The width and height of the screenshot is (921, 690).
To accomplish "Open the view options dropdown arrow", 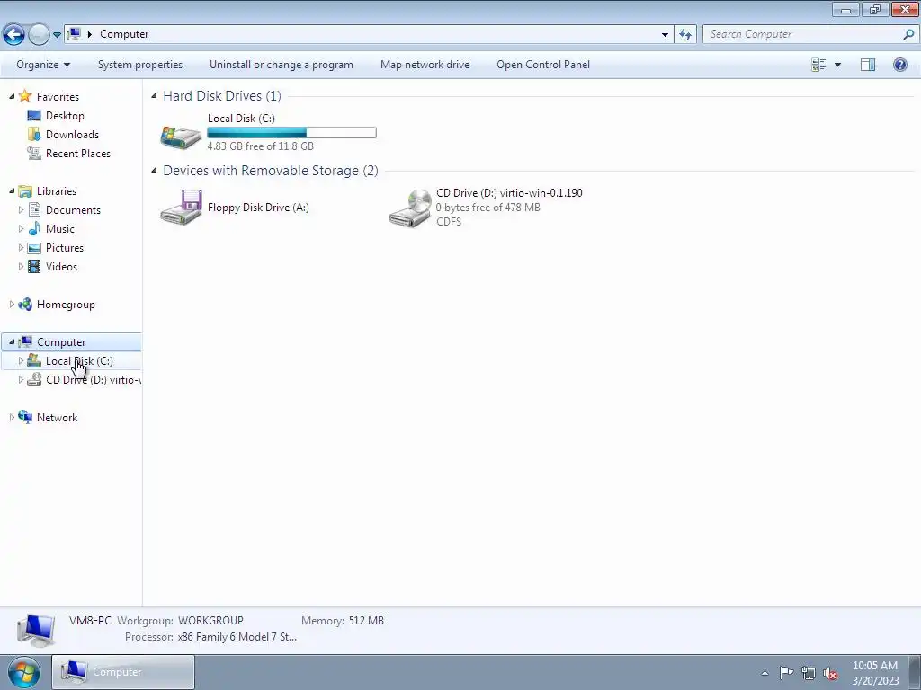I will pos(837,65).
